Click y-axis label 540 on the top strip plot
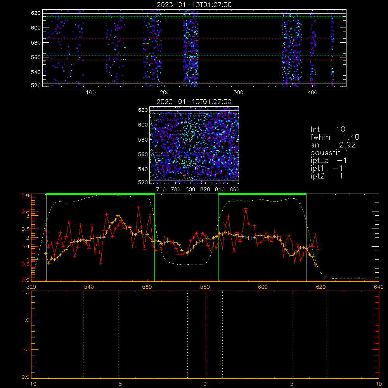Screen dimensions: 388x388 pos(36,72)
